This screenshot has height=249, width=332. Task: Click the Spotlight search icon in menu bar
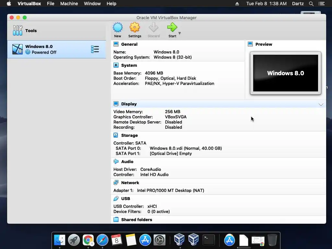(311, 4)
